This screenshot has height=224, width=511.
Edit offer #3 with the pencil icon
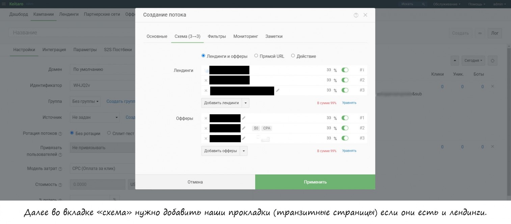coord(244,138)
